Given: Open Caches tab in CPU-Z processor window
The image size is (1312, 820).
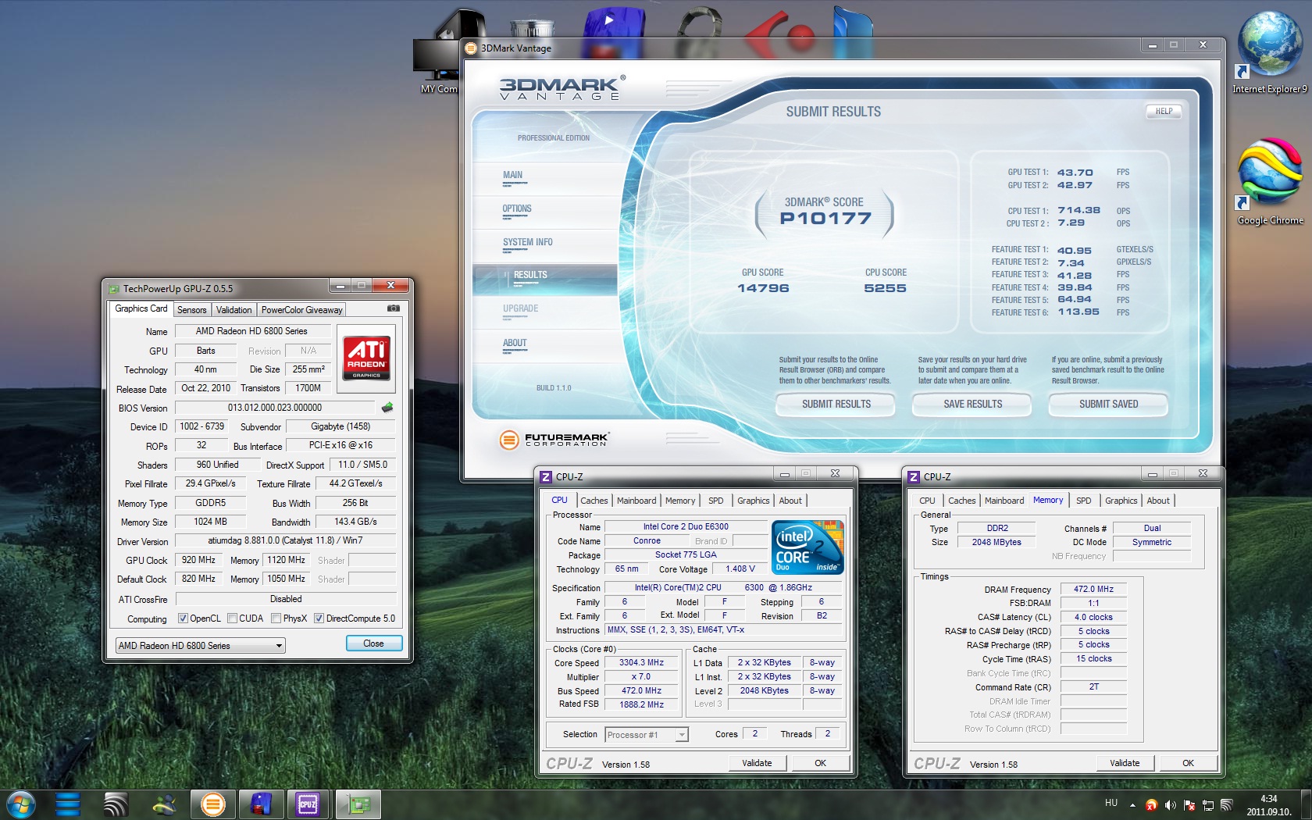Looking at the screenshot, I should 594,501.
